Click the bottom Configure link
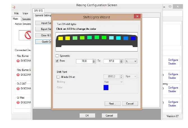188x128 pixels. pyautogui.click(x=173, y=102)
